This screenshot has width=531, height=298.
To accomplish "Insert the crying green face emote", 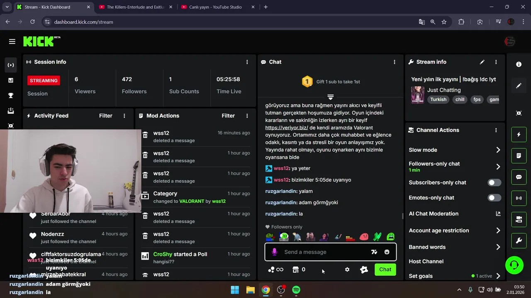I will (391, 237).
